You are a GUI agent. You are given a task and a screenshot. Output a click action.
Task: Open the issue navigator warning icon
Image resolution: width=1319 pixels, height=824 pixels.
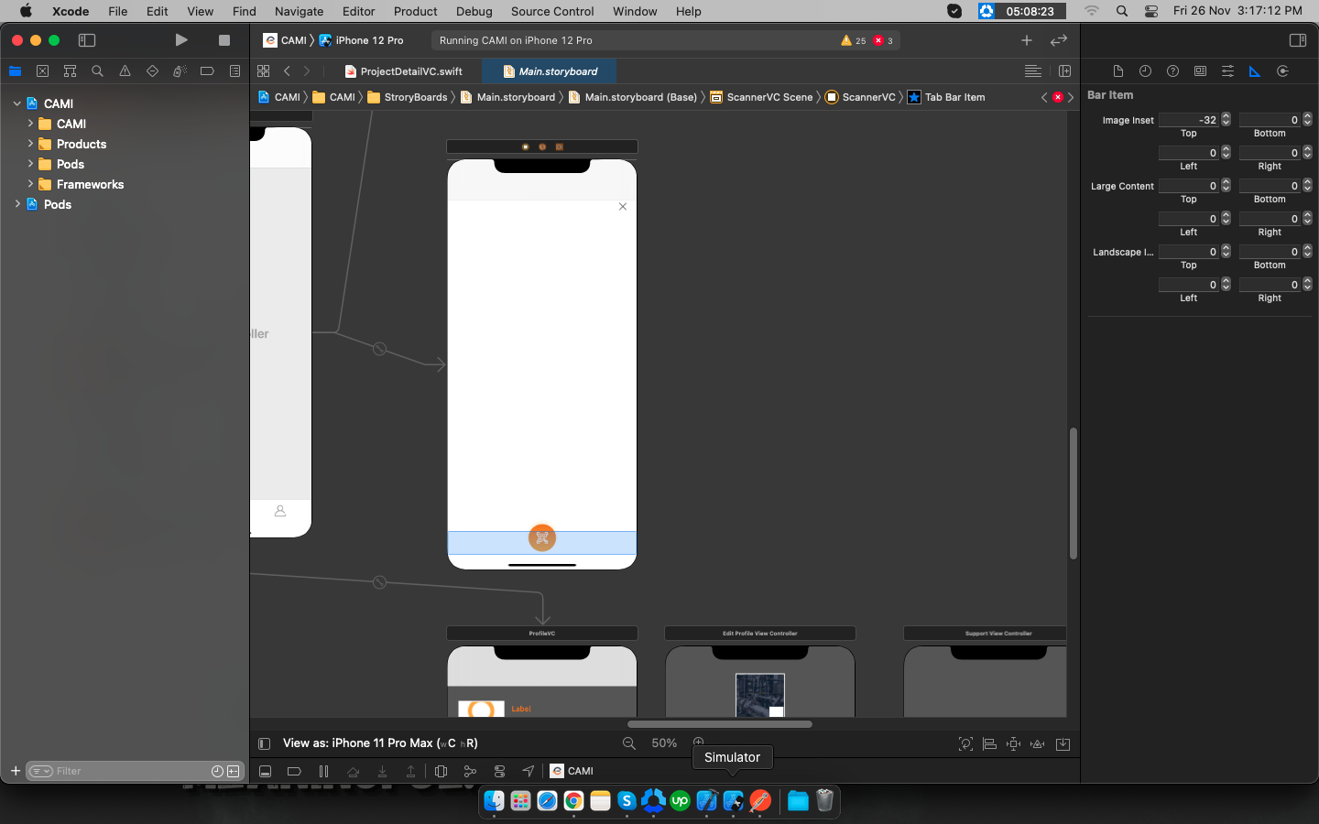[125, 71]
